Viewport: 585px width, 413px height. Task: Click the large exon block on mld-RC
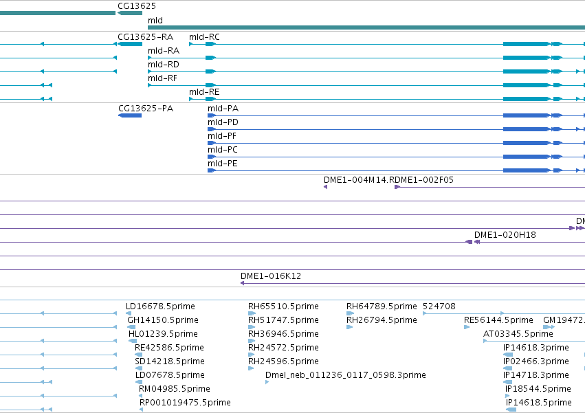coord(527,44)
